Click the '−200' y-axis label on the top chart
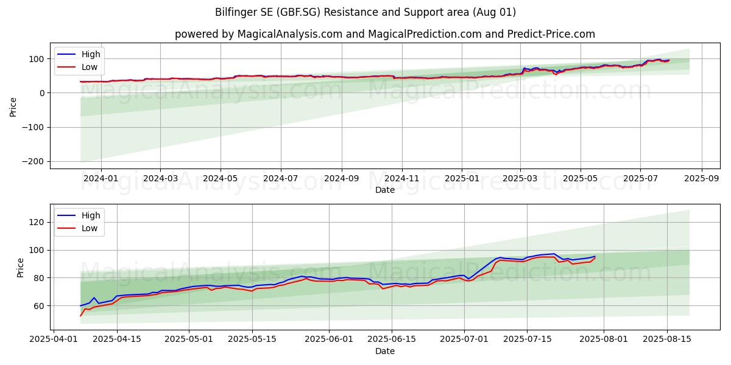 pyautogui.click(x=34, y=161)
